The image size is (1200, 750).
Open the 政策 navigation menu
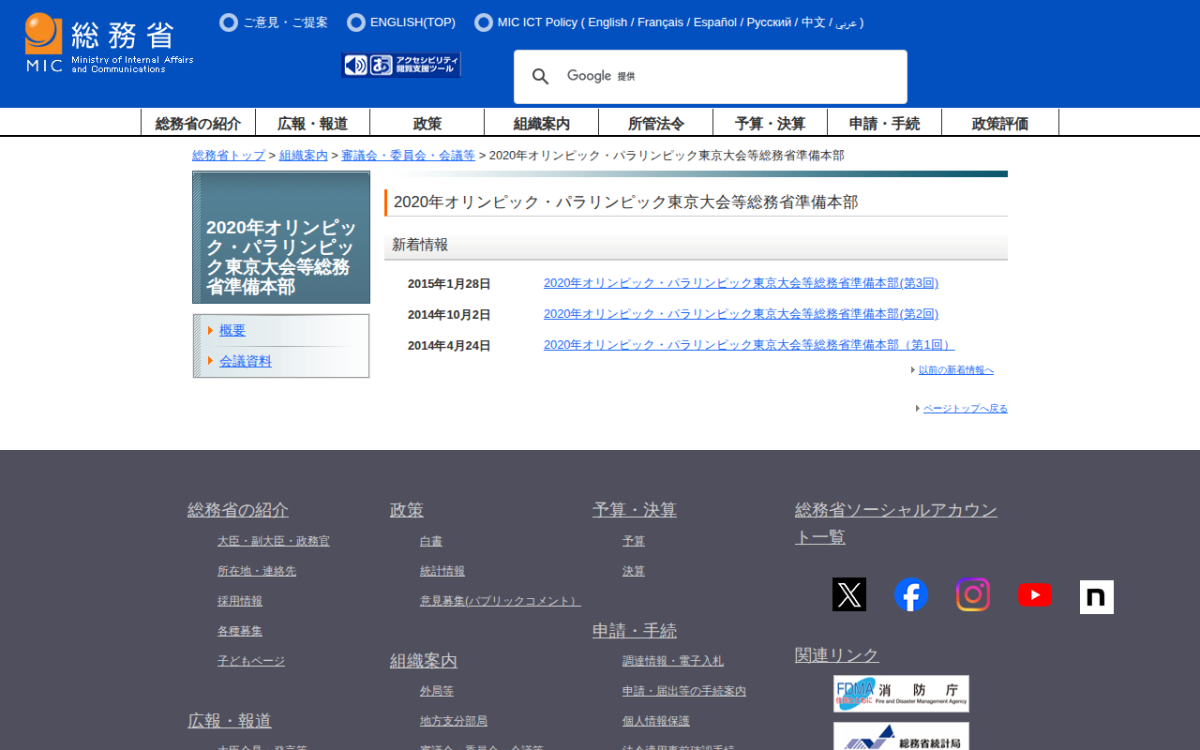[x=427, y=123]
